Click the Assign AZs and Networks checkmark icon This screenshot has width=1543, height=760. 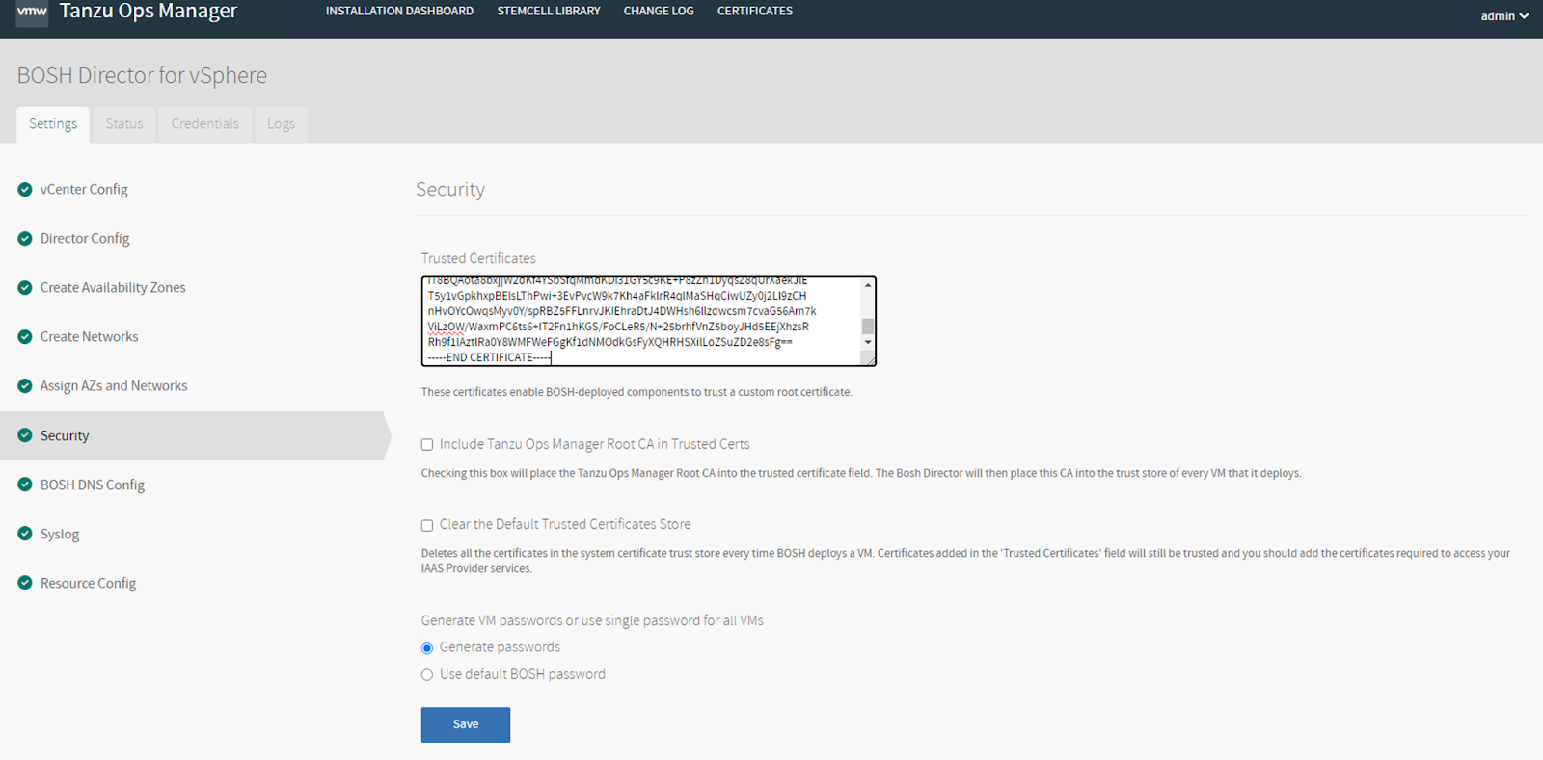[x=25, y=386]
